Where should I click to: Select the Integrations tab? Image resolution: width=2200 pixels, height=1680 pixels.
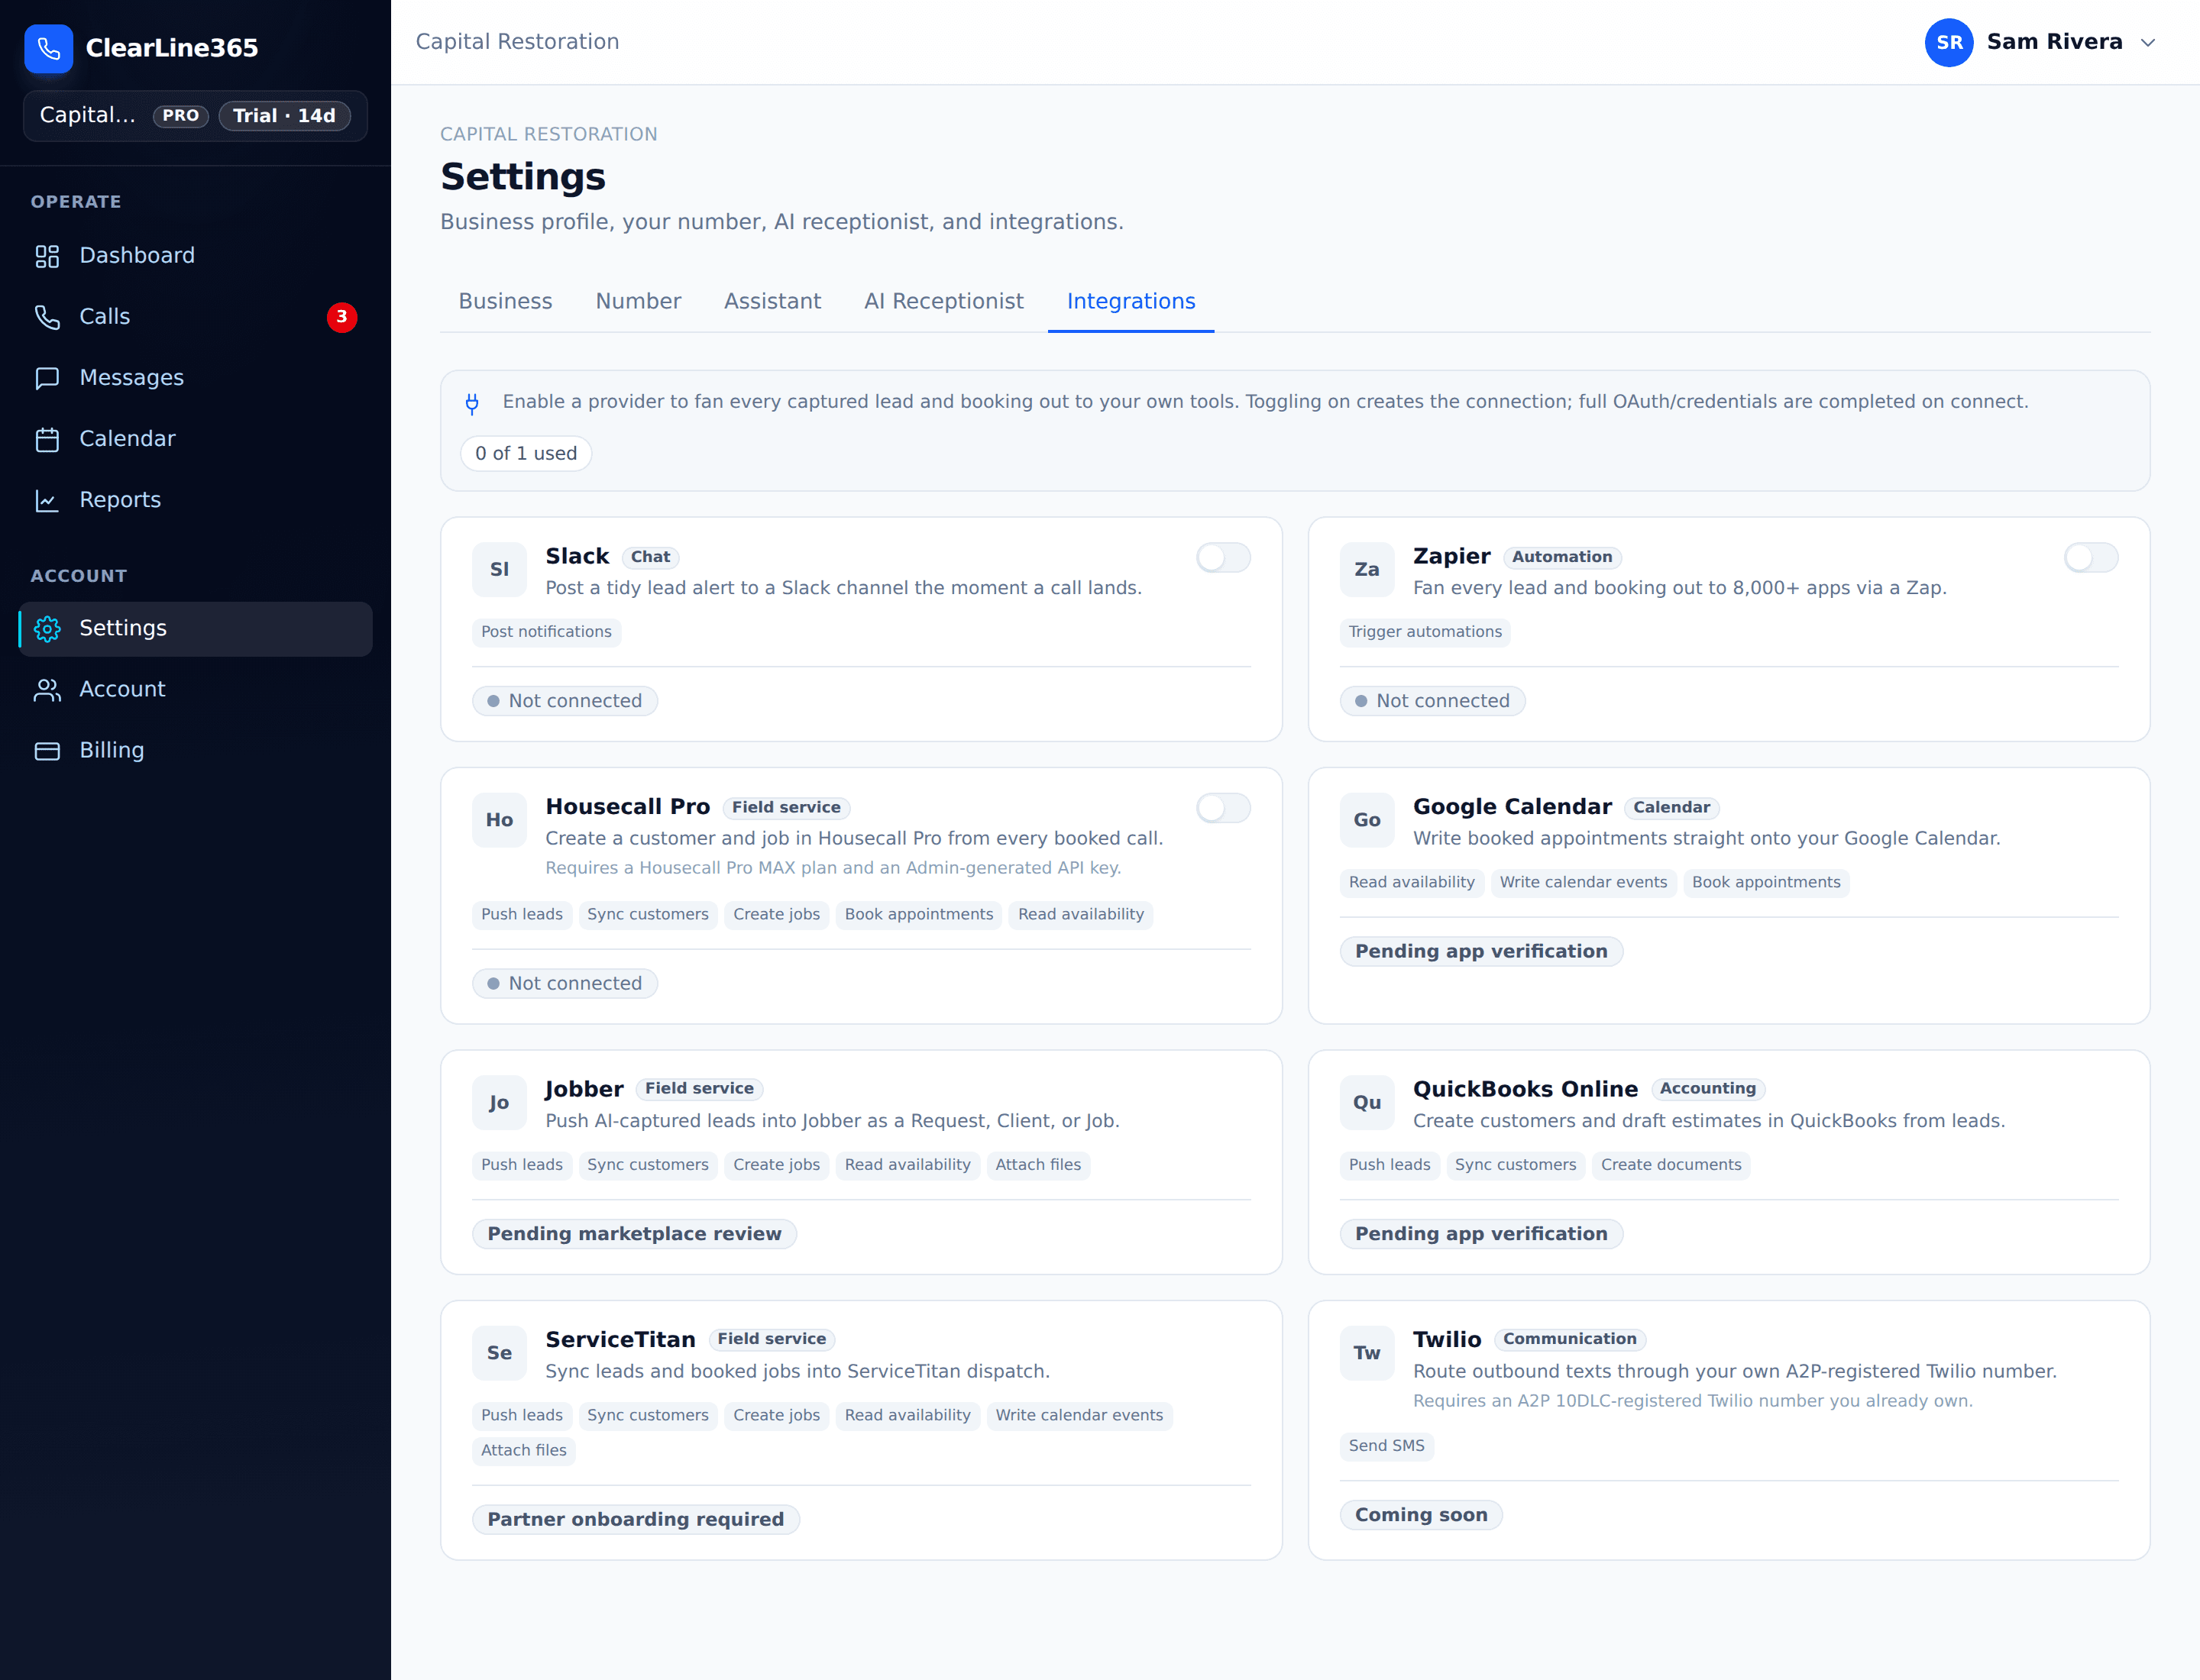(1131, 301)
